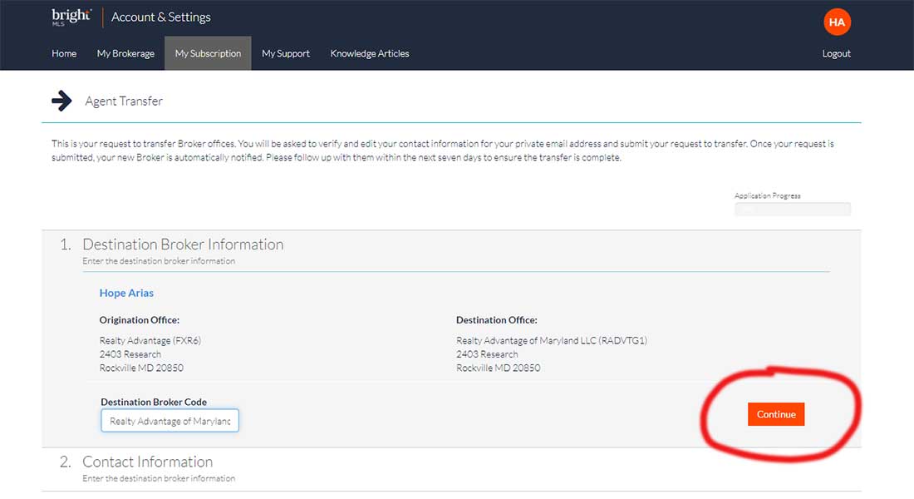
Task: Expand the Contact Information section
Action: [147, 462]
